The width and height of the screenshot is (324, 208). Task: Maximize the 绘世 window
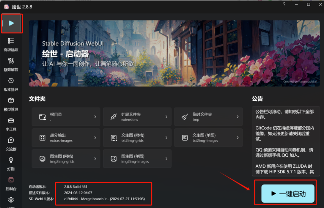click(x=308, y=4)
